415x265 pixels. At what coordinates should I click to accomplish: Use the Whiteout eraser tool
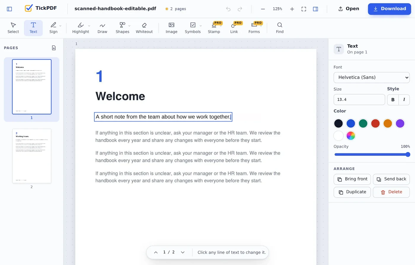144,28
